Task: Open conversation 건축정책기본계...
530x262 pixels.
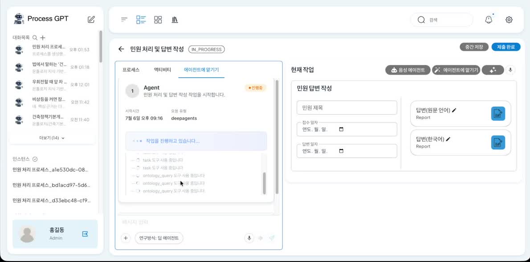Action: click(52, 120)
